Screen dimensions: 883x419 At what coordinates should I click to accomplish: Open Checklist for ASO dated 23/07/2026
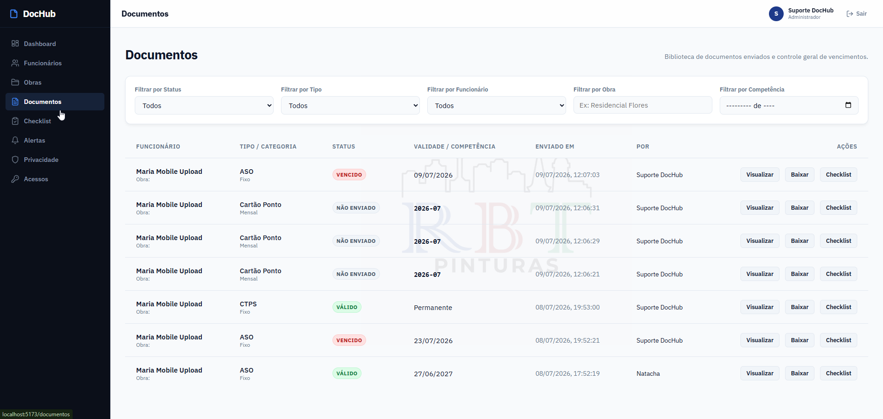coord(838,340)
